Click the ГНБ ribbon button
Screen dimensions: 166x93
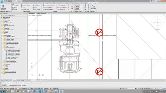coord(72,7)
